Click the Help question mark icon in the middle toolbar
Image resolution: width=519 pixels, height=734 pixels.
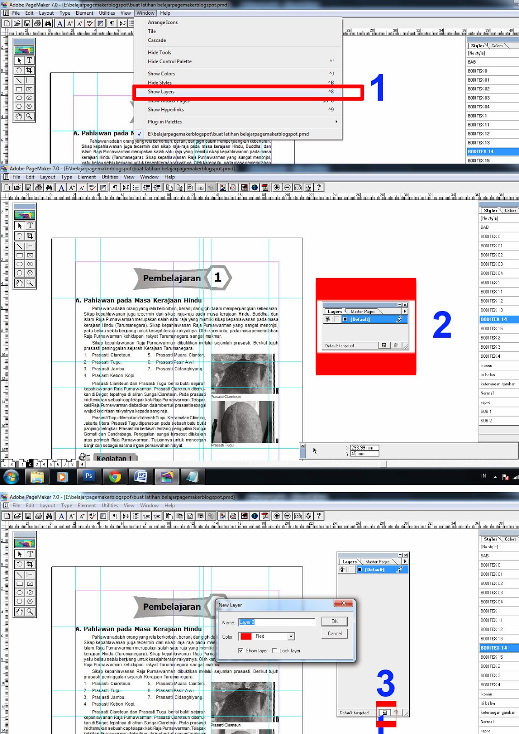point(319,187)
